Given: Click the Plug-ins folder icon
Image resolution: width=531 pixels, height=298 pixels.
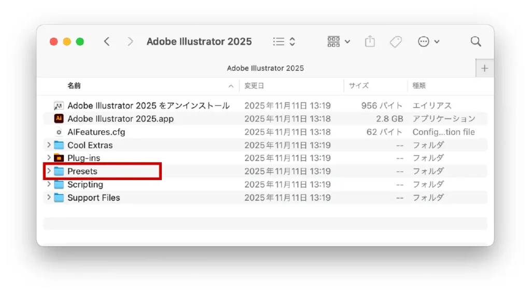Looking at the screenshot, I should click(x=59, y=158).
